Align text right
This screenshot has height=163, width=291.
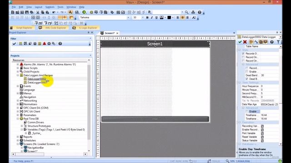(187, 18)
